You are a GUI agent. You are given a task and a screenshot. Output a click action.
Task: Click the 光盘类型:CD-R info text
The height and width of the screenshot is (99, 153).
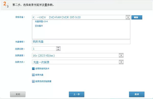pyautogui.click(x=41, y=21)
